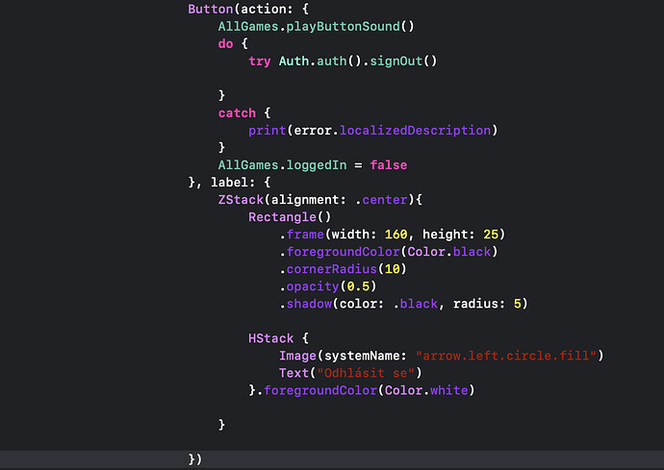The width and height of the screenshot is (664, 470).
Task: Click "label:" in the closure line
Action: (x=233, y=183)
